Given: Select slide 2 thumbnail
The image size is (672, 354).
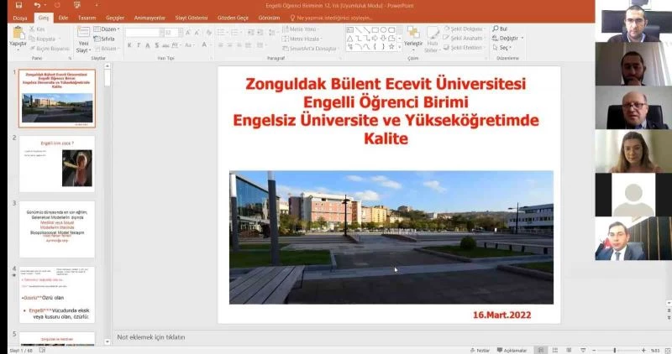Looking at the screenshot, I should 57,164.
